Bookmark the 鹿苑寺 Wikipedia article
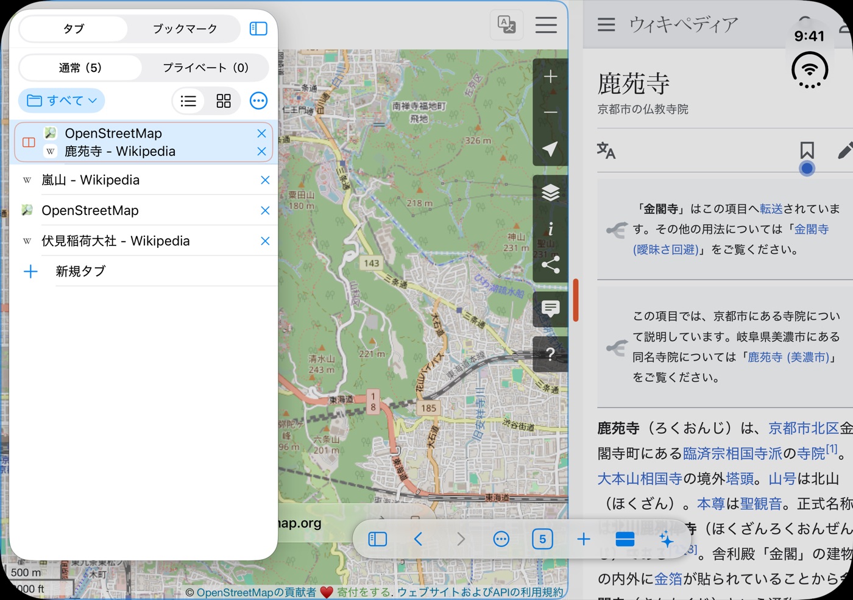The width and height of the screenshot is (853, 600). (807, 150)
